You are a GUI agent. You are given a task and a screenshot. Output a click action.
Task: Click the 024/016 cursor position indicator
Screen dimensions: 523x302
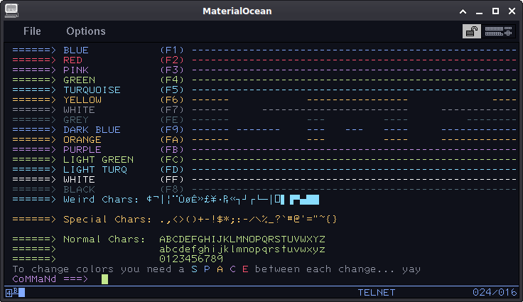pos(495,293)
